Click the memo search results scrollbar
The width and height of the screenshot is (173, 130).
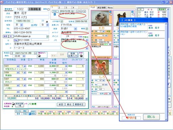tap(166, 72)
